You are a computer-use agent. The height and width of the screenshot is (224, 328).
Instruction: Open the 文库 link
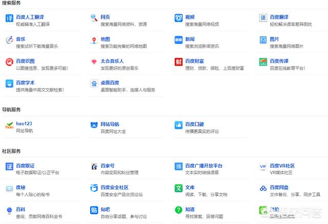coord(190,188)
